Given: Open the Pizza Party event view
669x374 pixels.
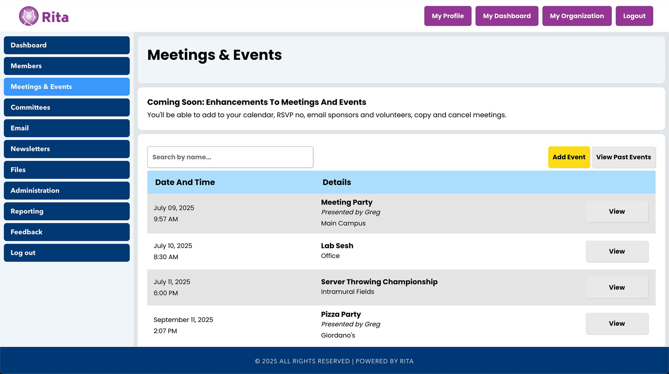Looking at the screenshot, I should pos(617,324).
